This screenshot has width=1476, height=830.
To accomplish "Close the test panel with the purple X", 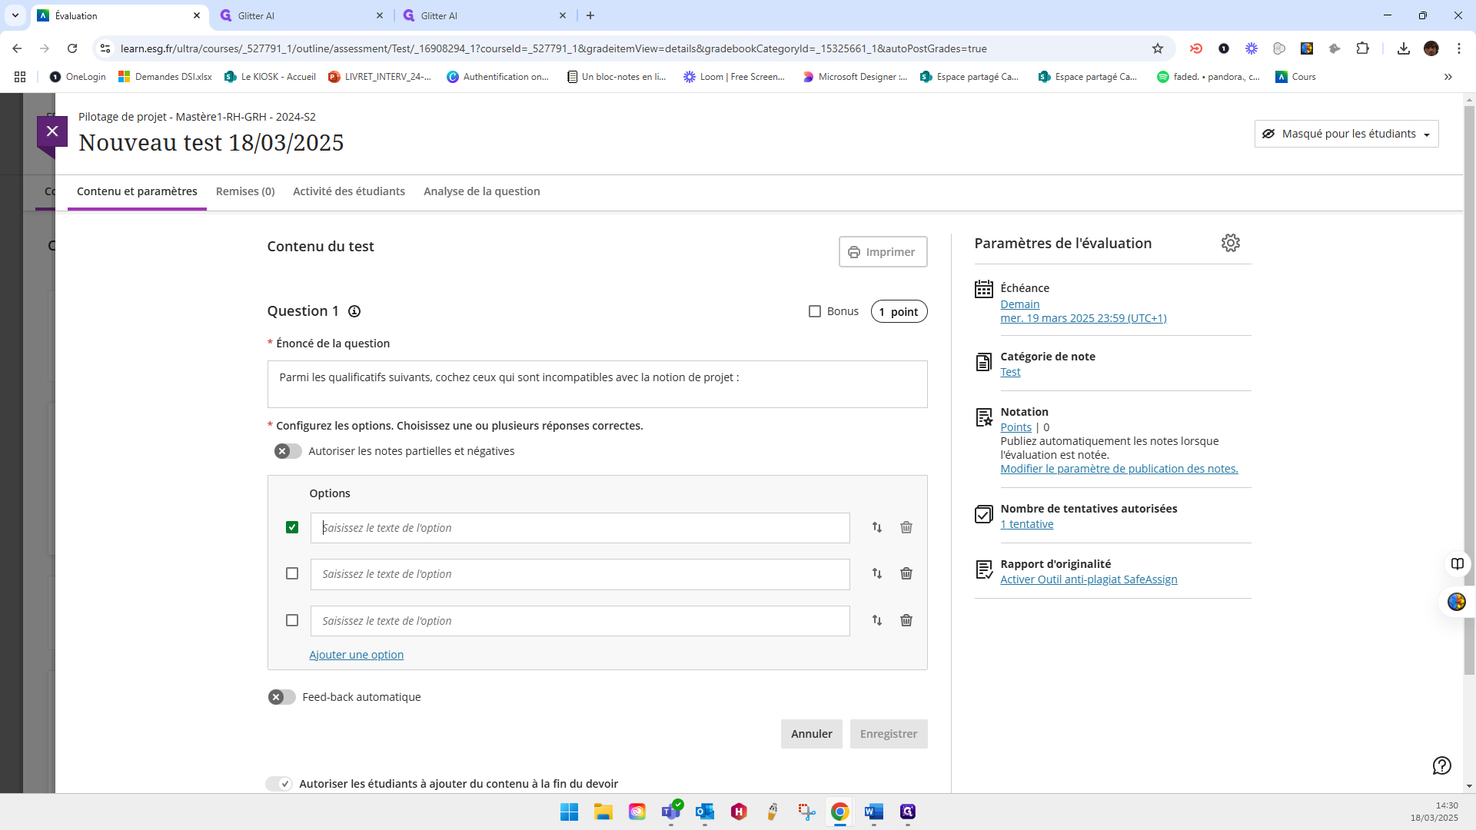I will 52,131.
